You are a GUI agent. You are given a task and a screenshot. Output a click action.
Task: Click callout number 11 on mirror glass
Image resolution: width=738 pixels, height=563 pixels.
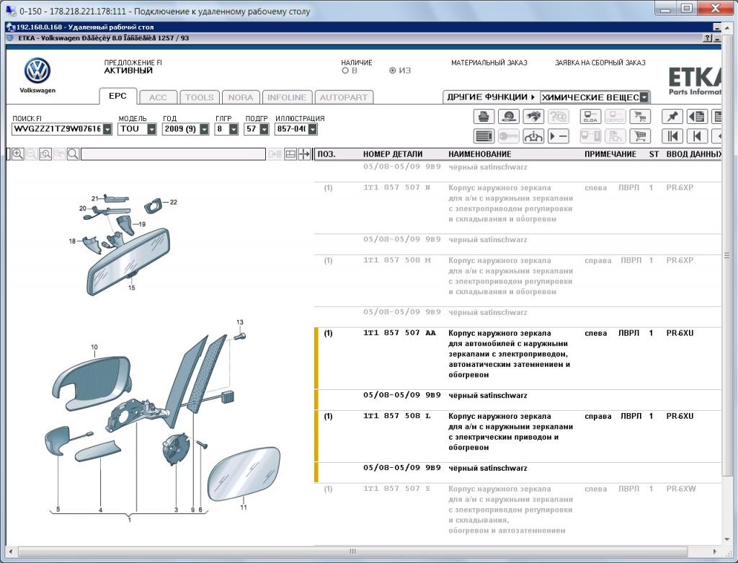pyautogui.click(x=244, y=507)
